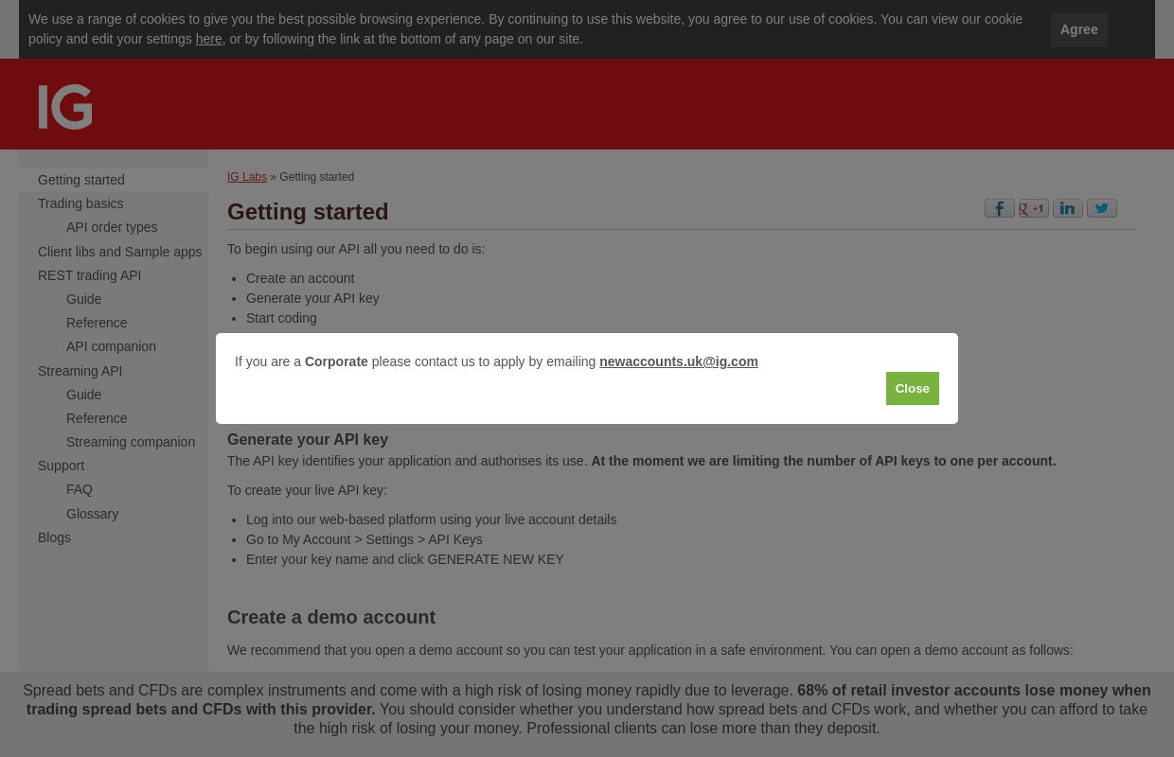Click 'Start coding' bullet text
This screenshot has height=757, width=1174.
click(281, 318)
